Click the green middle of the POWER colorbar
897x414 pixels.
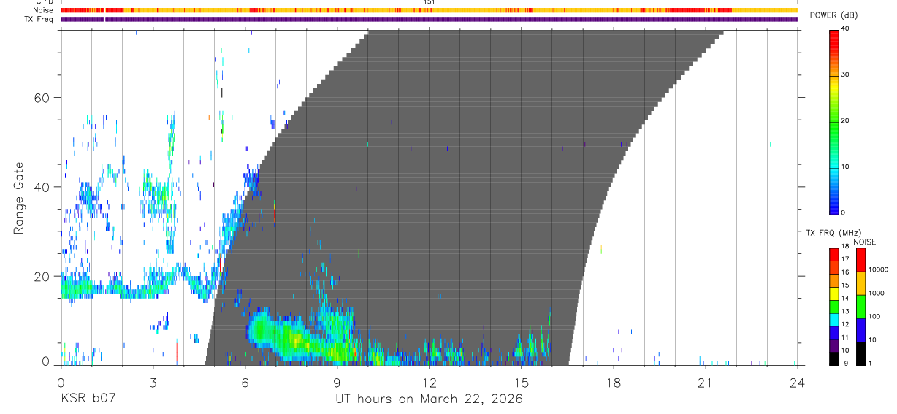tap(834, 121)
